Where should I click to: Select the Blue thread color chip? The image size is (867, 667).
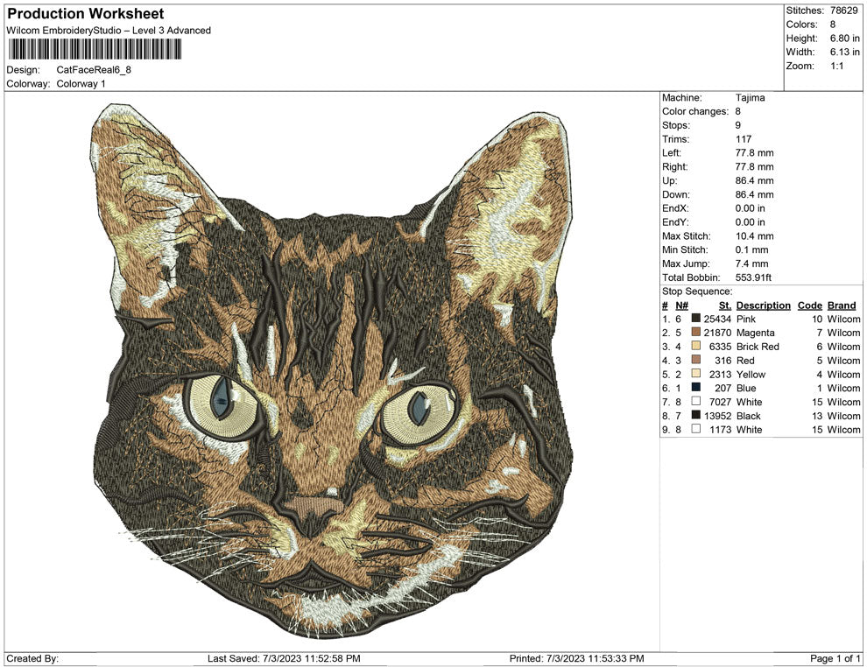[695, 388]
